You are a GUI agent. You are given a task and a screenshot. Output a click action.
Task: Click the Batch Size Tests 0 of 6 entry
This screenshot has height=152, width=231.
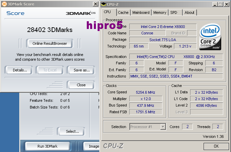click(50, 107)
